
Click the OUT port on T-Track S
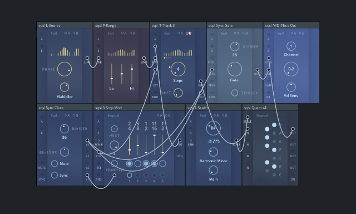[201, 81]
